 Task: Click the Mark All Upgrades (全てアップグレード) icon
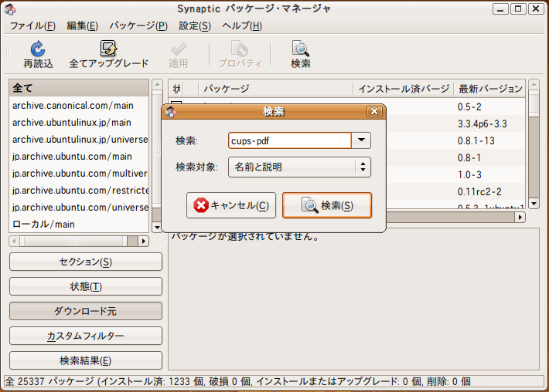click(108, 49)
